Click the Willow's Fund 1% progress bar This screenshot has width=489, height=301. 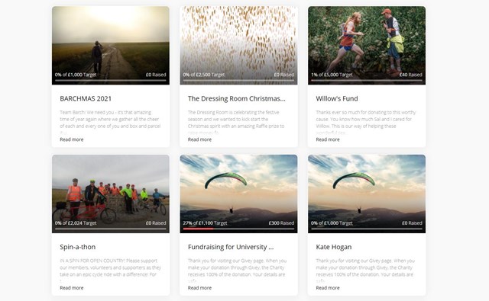pos(367,81)
